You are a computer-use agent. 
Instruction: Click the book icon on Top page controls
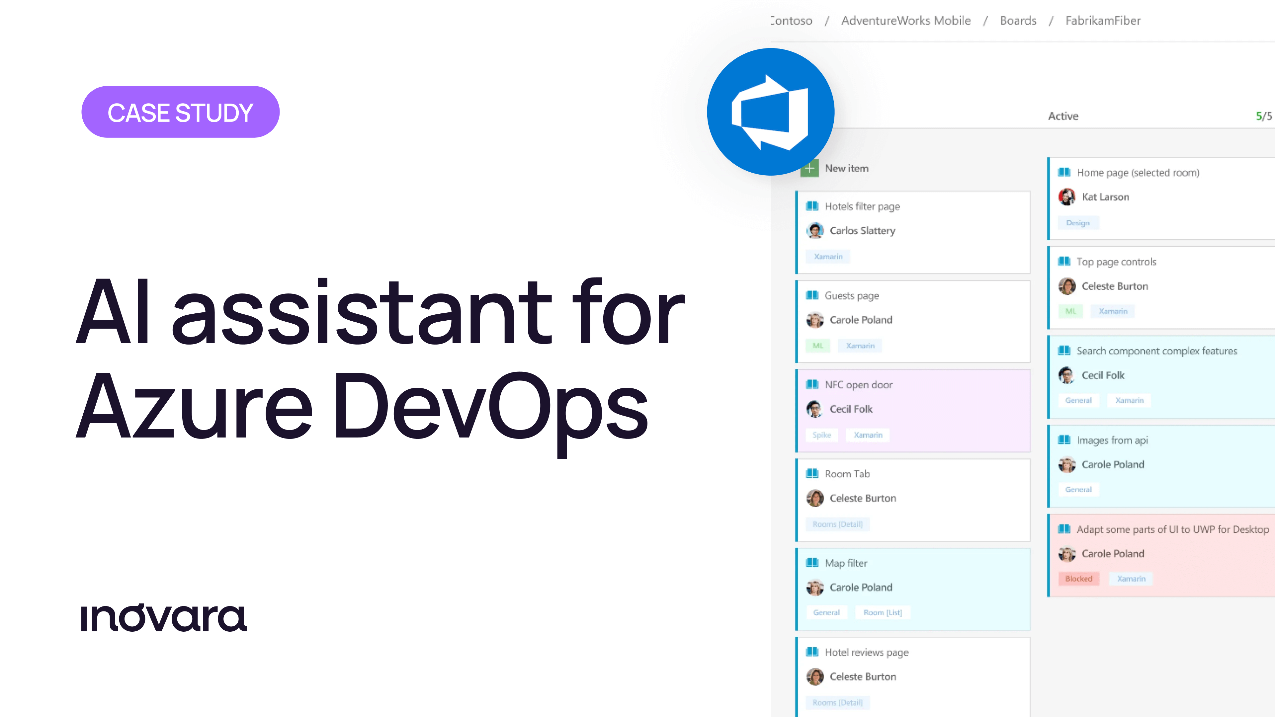point(1063,262)
